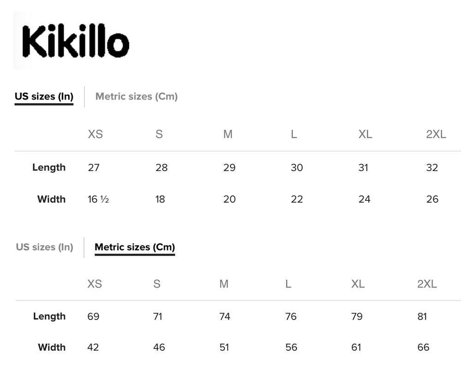461x369 pixels.
Task: Click the metric width value 46
Action: (x=159, y=347)
